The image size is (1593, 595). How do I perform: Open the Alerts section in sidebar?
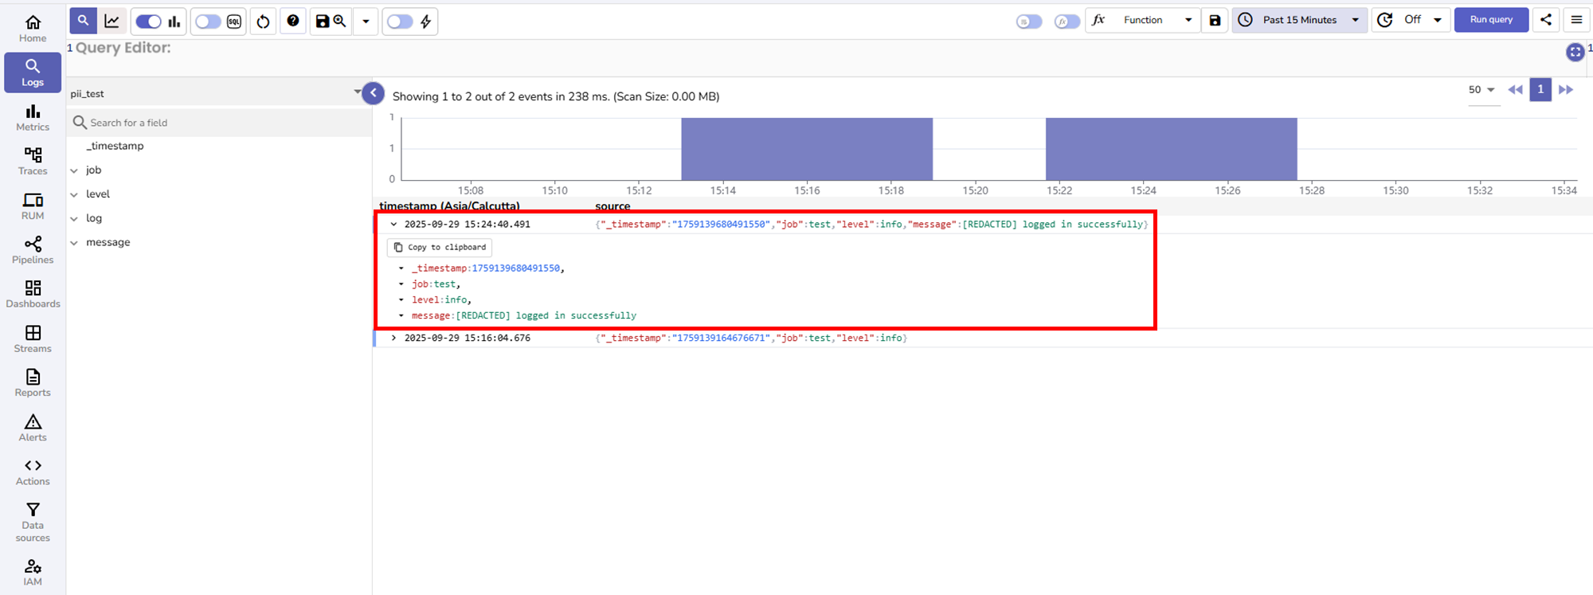[x=33, y=427]
